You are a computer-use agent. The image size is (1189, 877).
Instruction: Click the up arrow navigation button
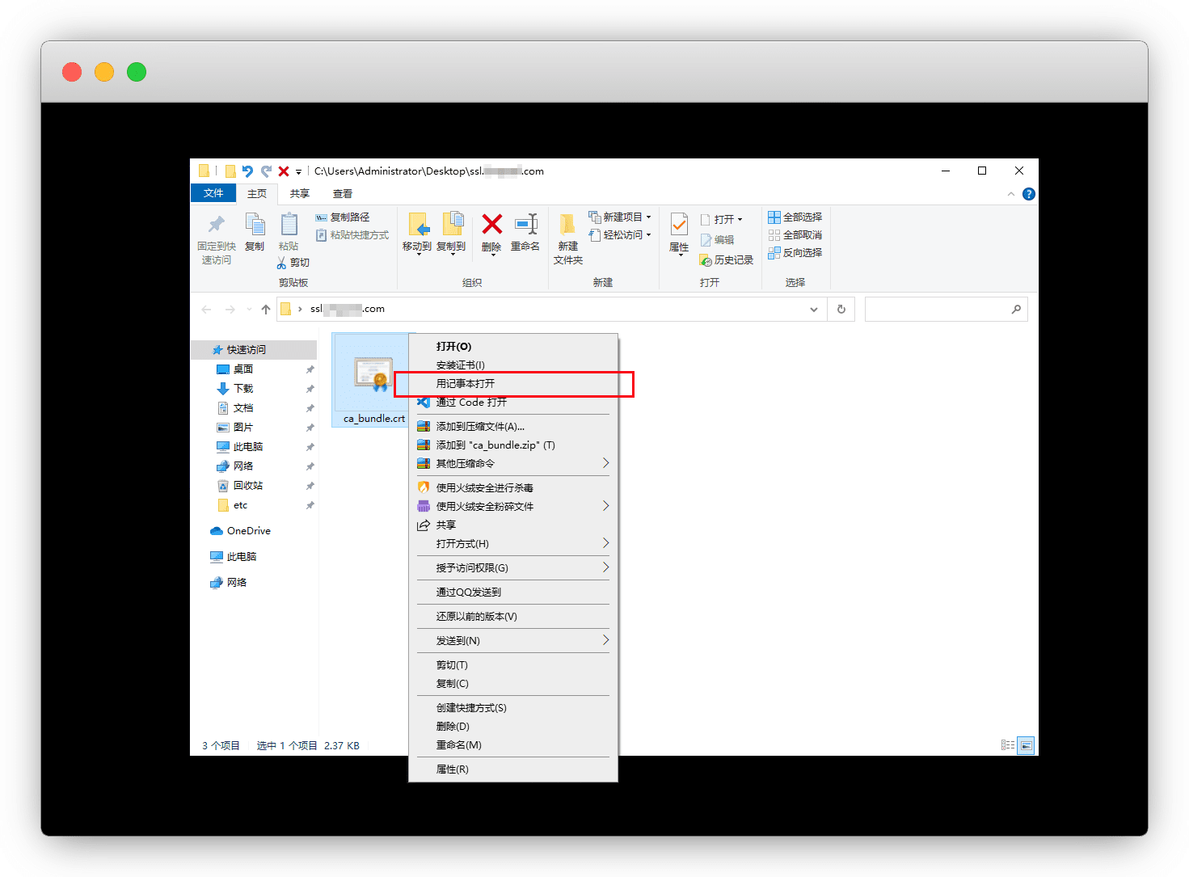(x=266, y=310)
